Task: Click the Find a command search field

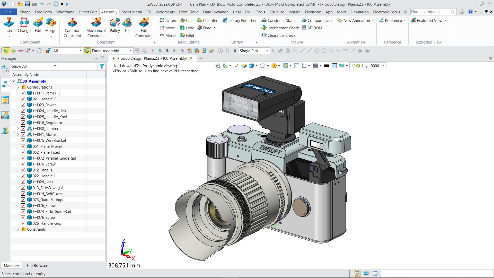Action: point(430,12)
